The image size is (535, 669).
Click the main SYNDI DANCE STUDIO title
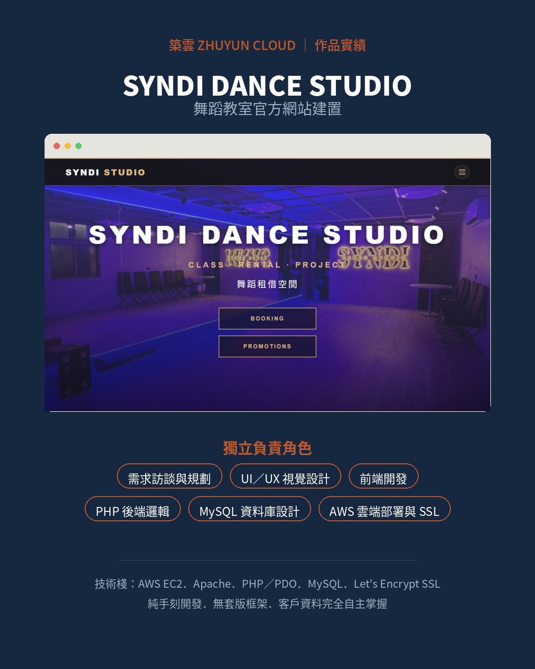(267, 86)
